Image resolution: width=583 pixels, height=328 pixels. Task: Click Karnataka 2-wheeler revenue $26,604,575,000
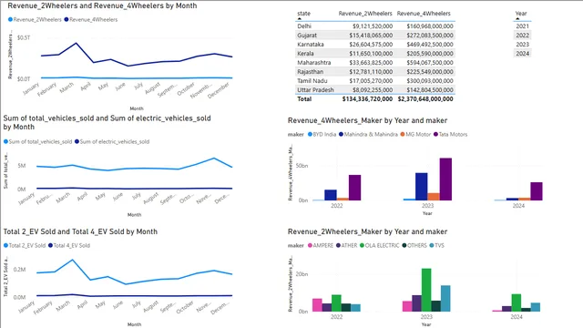point(371,45)
